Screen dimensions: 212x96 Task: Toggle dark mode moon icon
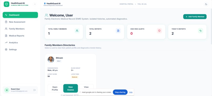(x=206, y=4)
